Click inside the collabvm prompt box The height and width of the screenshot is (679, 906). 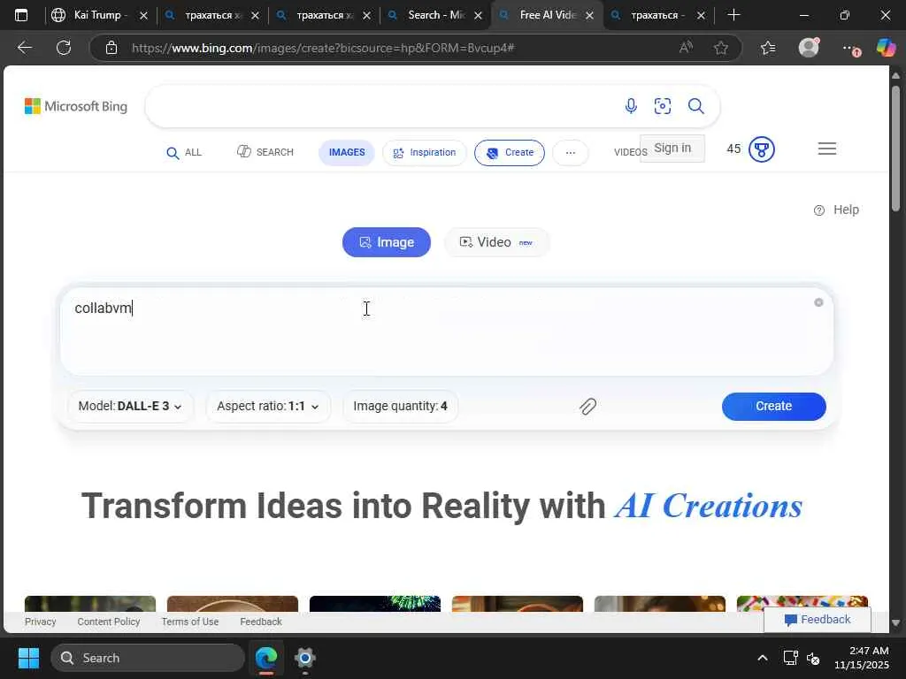point(447,332)
